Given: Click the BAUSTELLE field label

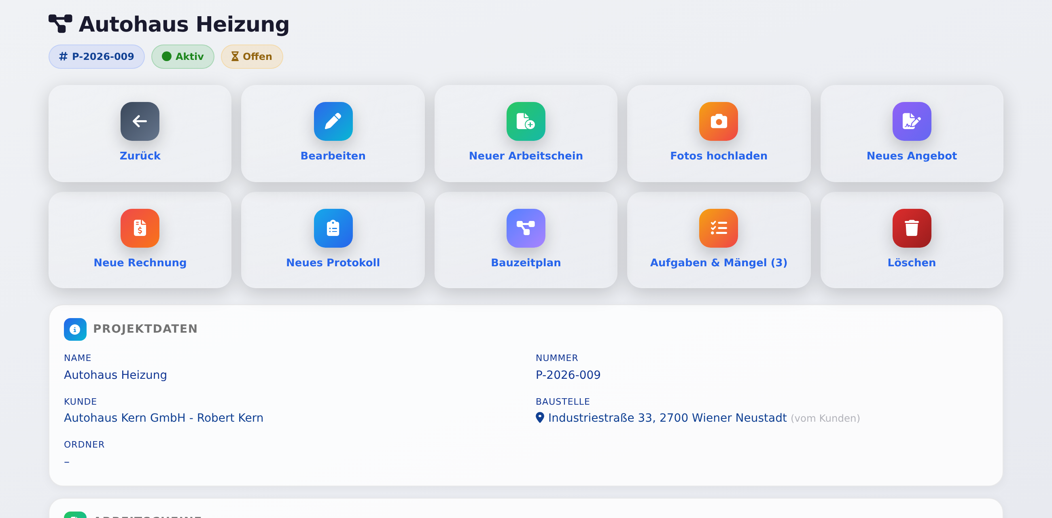Looking at the screenshot, I should (x=563, y=401).
